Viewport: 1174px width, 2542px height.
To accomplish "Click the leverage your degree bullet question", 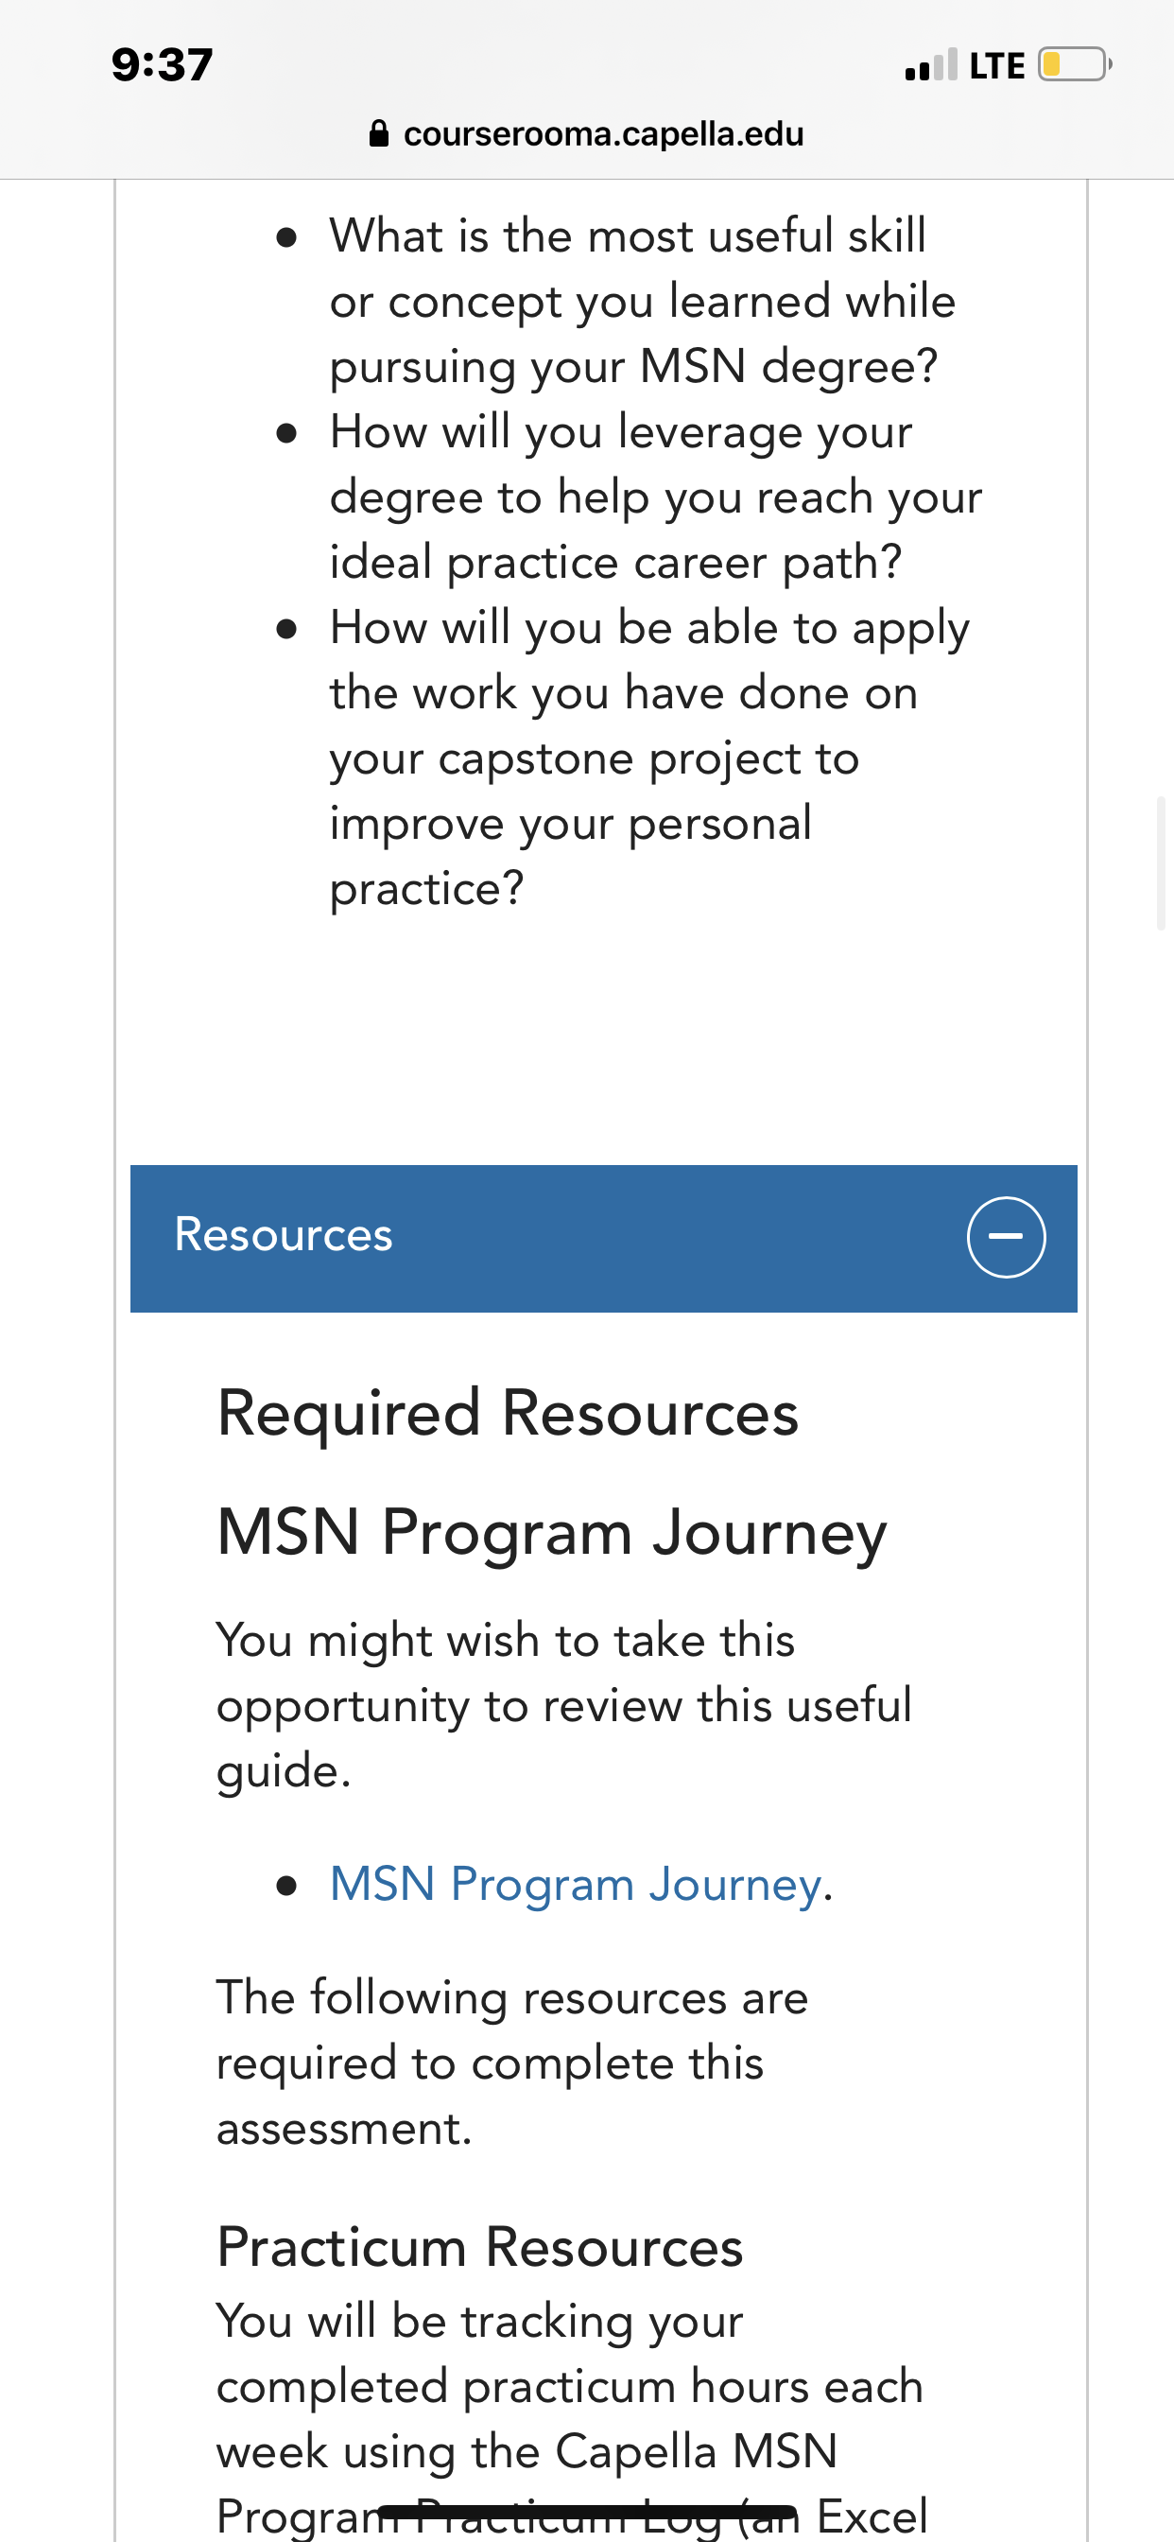I will [x=655, y=496].
